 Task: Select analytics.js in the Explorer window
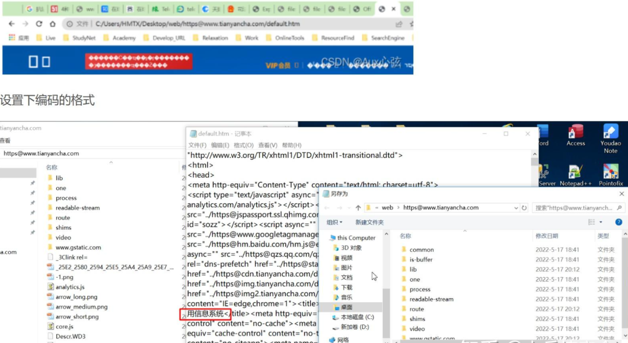(66, 287)
